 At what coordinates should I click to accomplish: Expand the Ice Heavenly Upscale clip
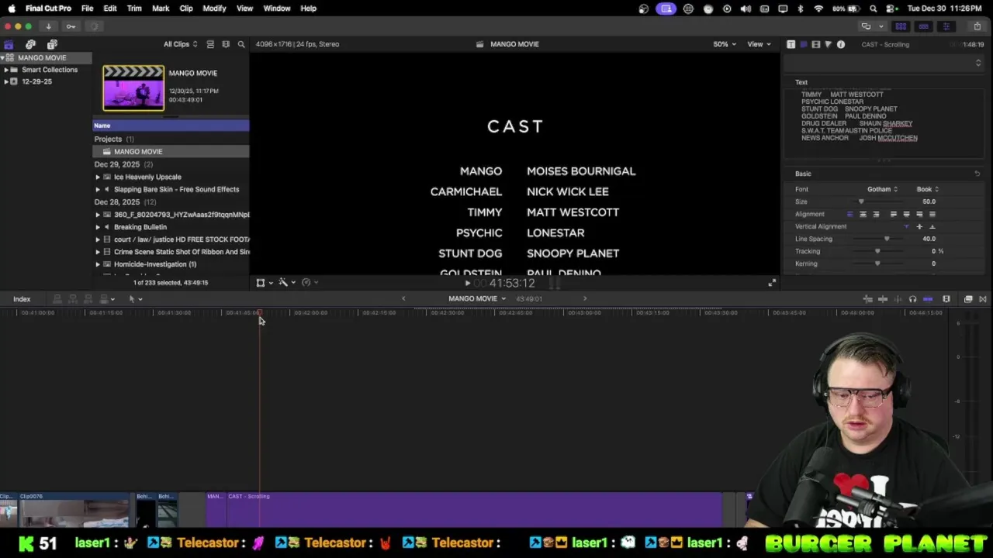[98, 177]
